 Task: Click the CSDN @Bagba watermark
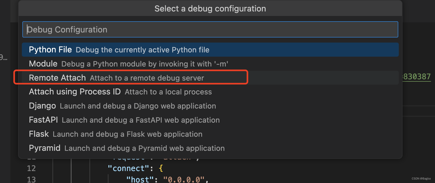pyautogui.click(x=421, y=179)
